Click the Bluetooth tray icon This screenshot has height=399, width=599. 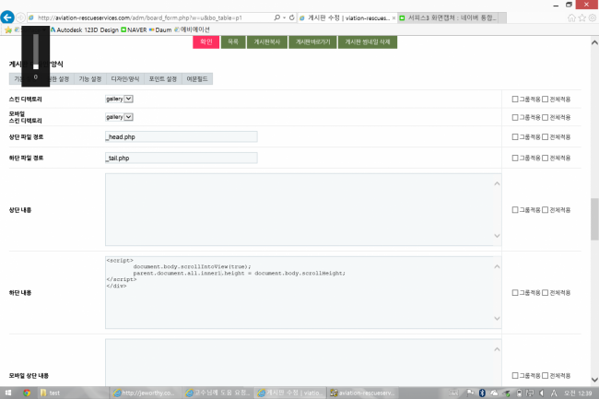(x=482, y=393)
